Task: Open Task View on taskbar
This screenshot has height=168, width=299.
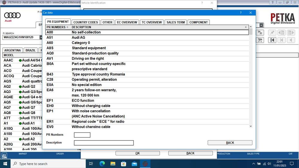Action: [x=91, y=164]
